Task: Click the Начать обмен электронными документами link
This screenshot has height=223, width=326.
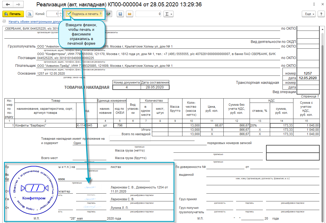Action: (35, 22)
